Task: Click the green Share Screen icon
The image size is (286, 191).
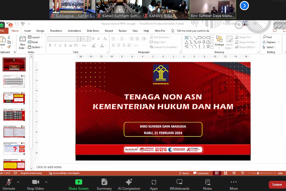Action: coord(79,182)
